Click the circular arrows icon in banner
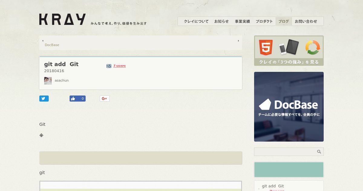This screenshot has width=363, height=191. pyautogui.click(x=313, y=48)
